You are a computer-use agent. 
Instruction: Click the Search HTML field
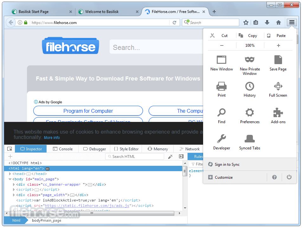[x=135, y=157]
